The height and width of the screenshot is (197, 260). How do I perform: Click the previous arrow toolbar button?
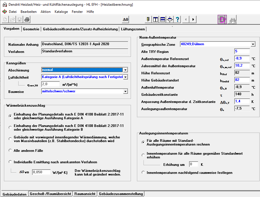pos(186,19)
